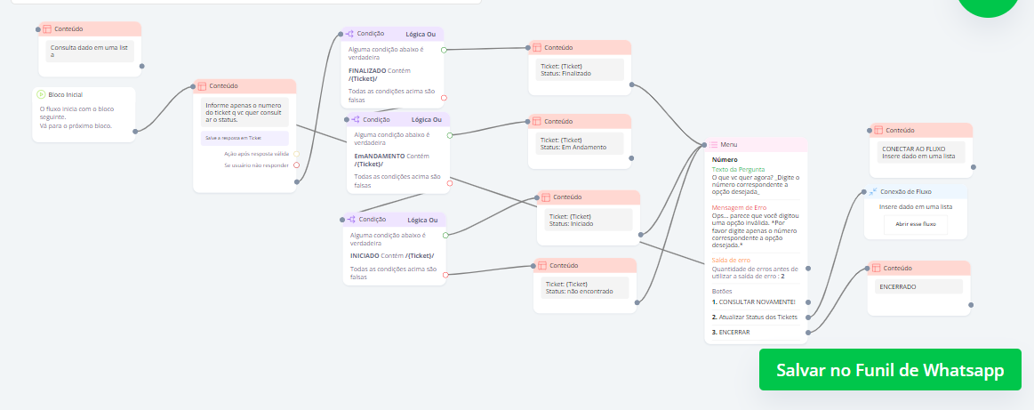Screen dimensions: 1034x410
Task: Select the yellow 'Ação após resposta válida' port
Action: (x=296, y=154)
